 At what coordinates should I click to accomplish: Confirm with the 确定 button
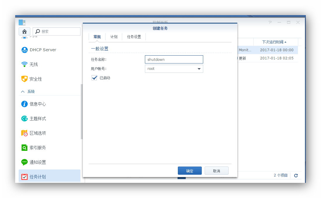click(190, 171)
